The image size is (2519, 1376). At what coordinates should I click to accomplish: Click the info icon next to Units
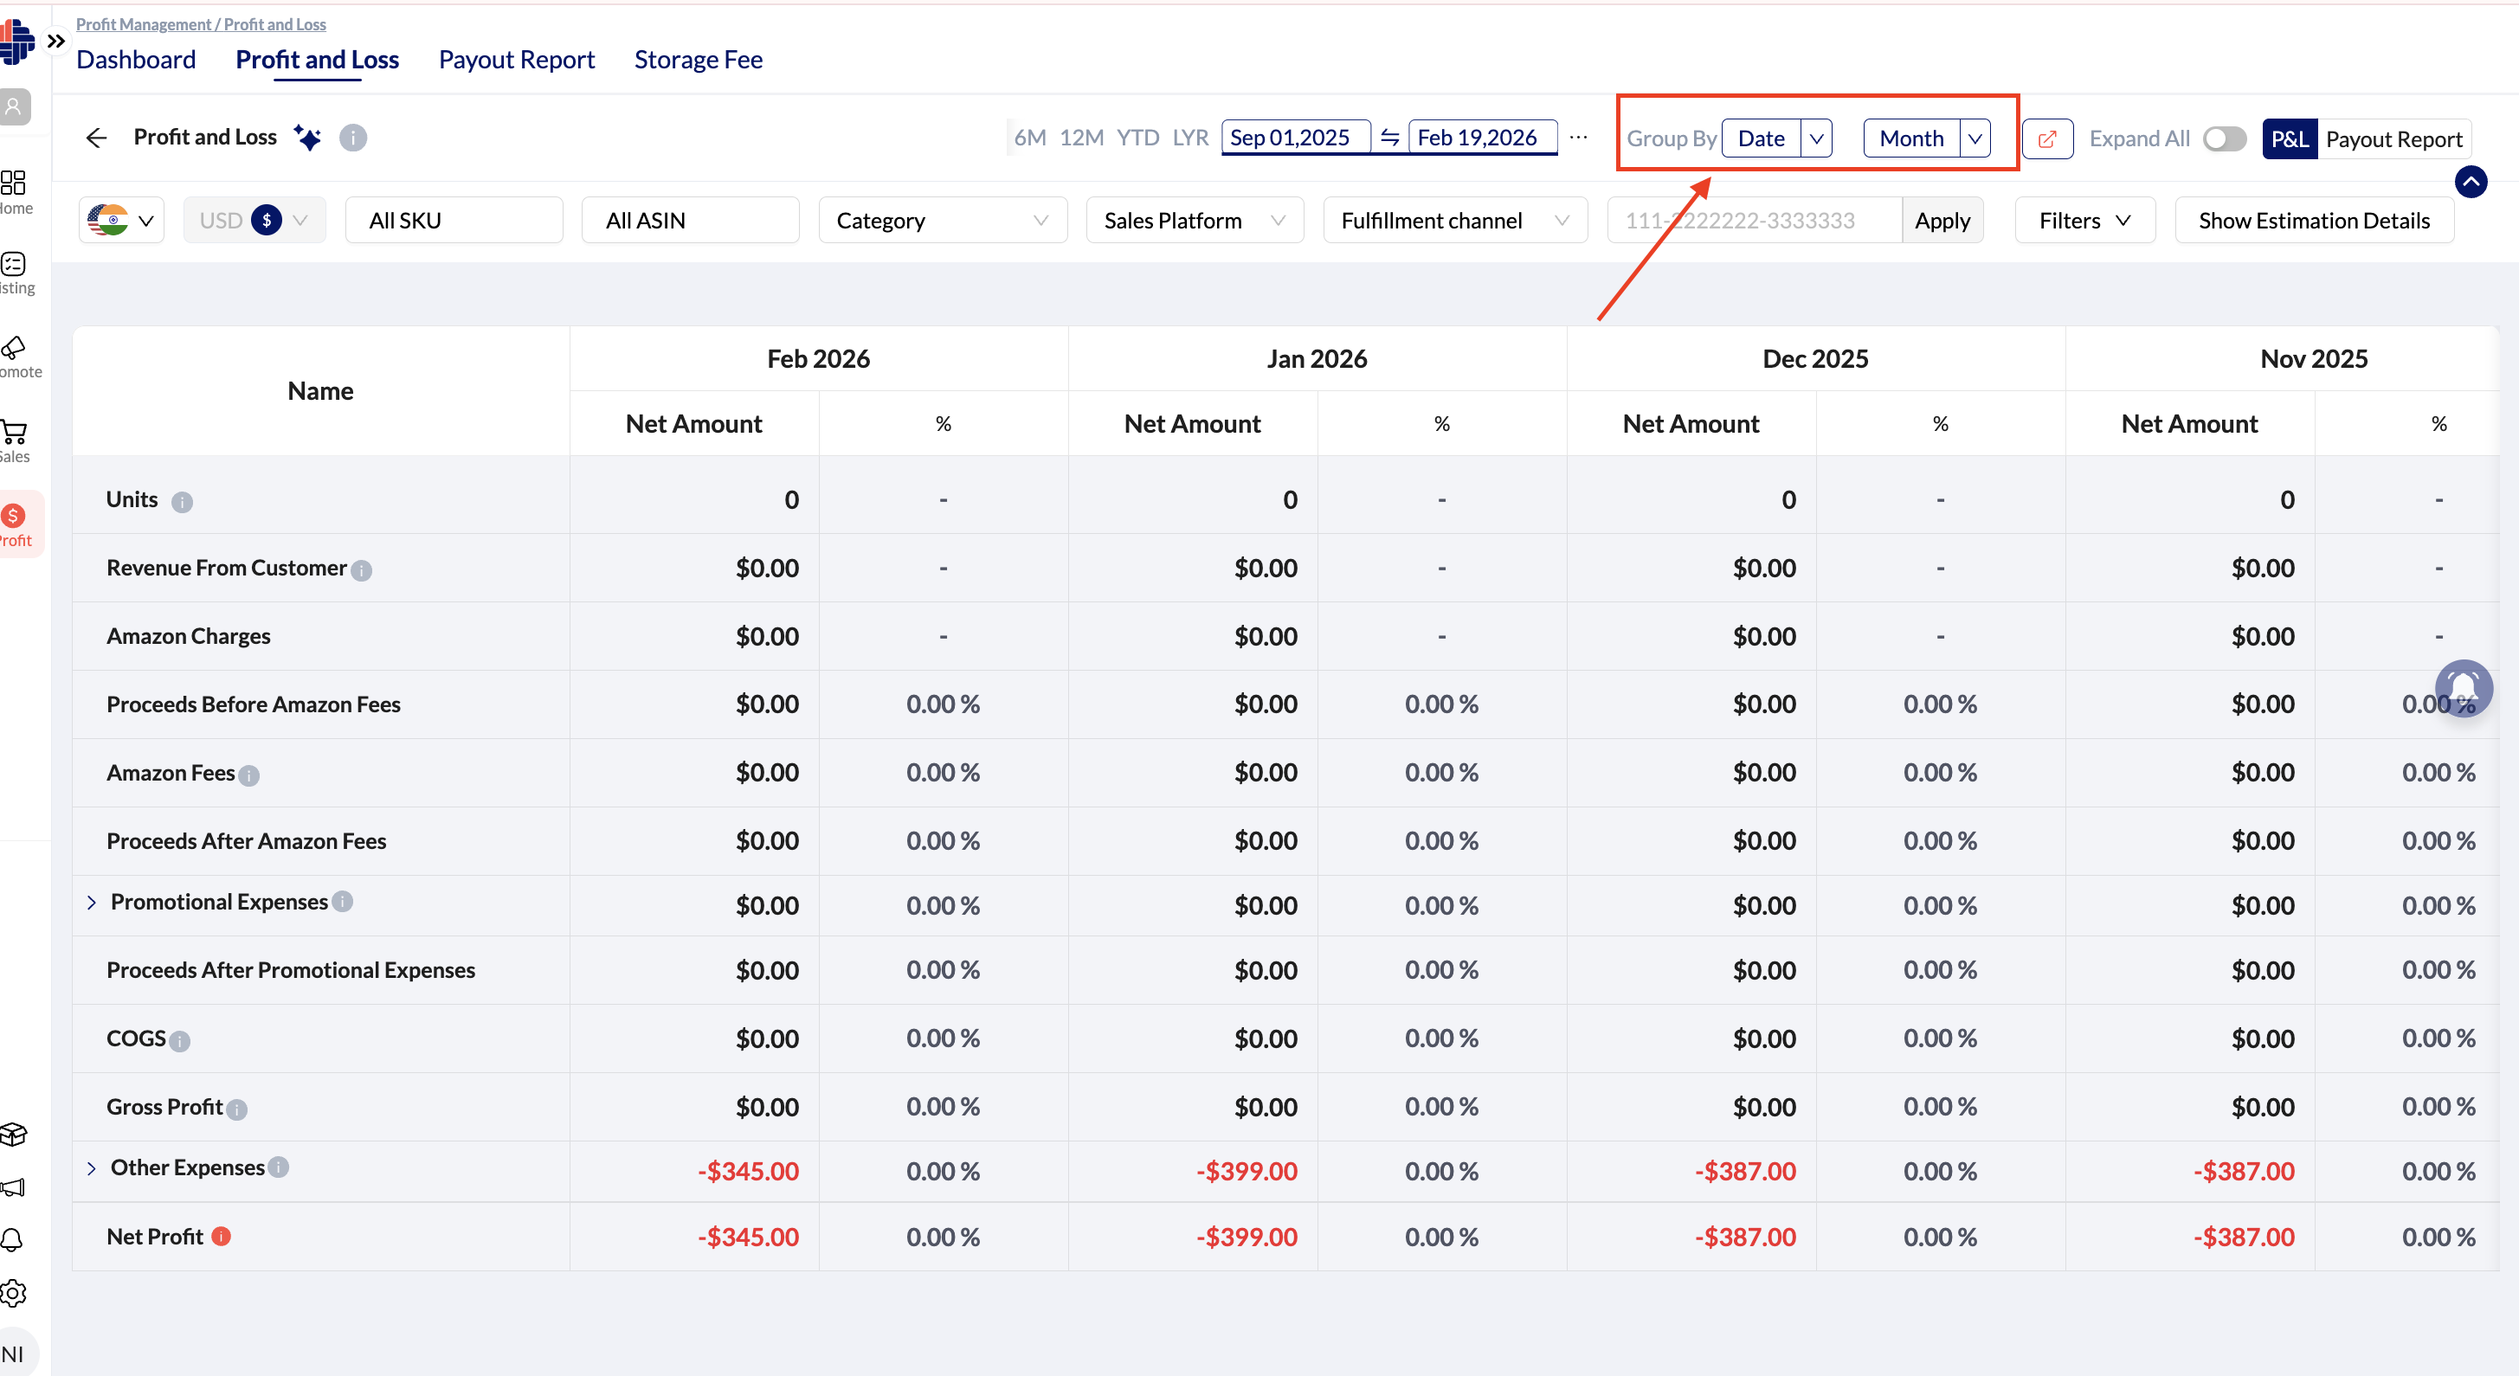click(182, 502)
